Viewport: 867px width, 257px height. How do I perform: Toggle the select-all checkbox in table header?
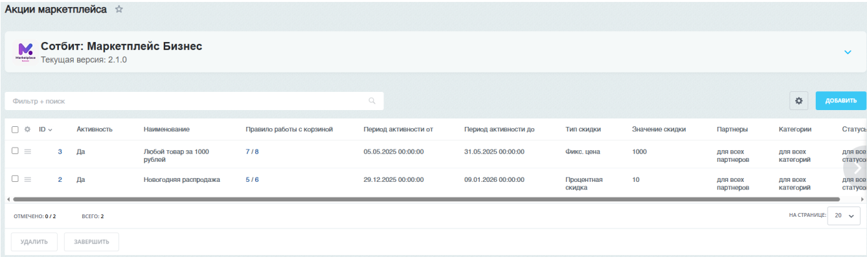click(x=15, y=129)
